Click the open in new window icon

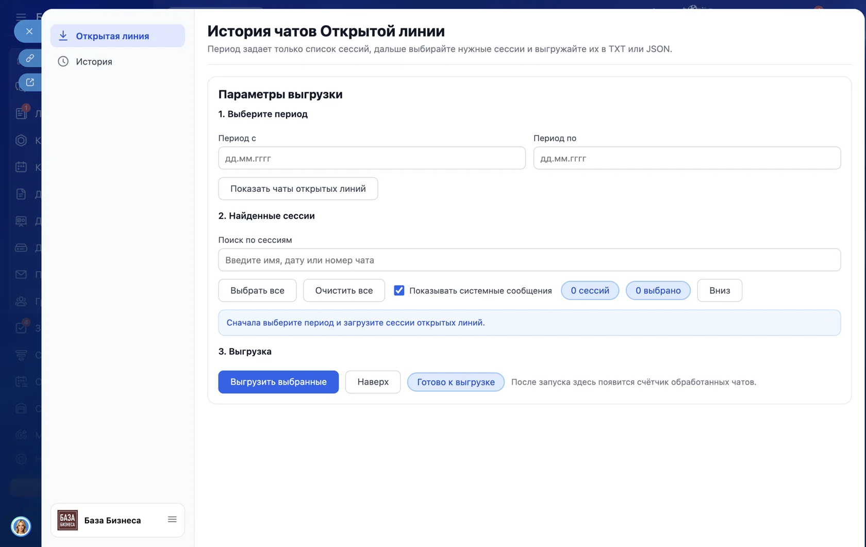click(x=30, y=82)
